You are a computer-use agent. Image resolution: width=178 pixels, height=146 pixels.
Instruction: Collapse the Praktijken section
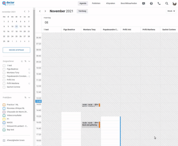click(29, 98)
